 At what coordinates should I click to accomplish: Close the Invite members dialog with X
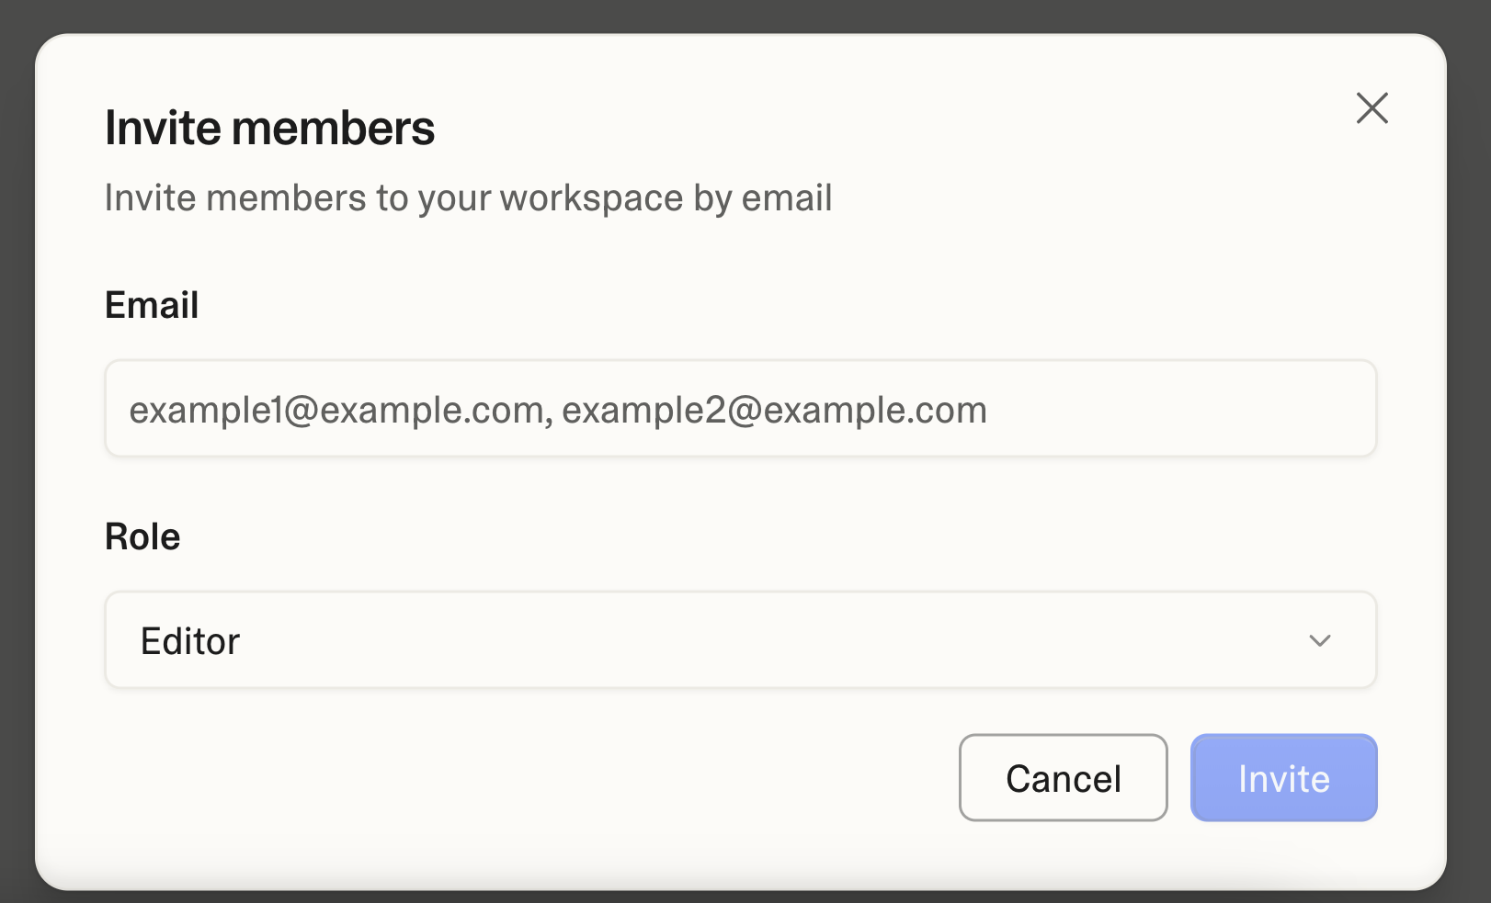pyautogui.click(x=1371, y=108)
